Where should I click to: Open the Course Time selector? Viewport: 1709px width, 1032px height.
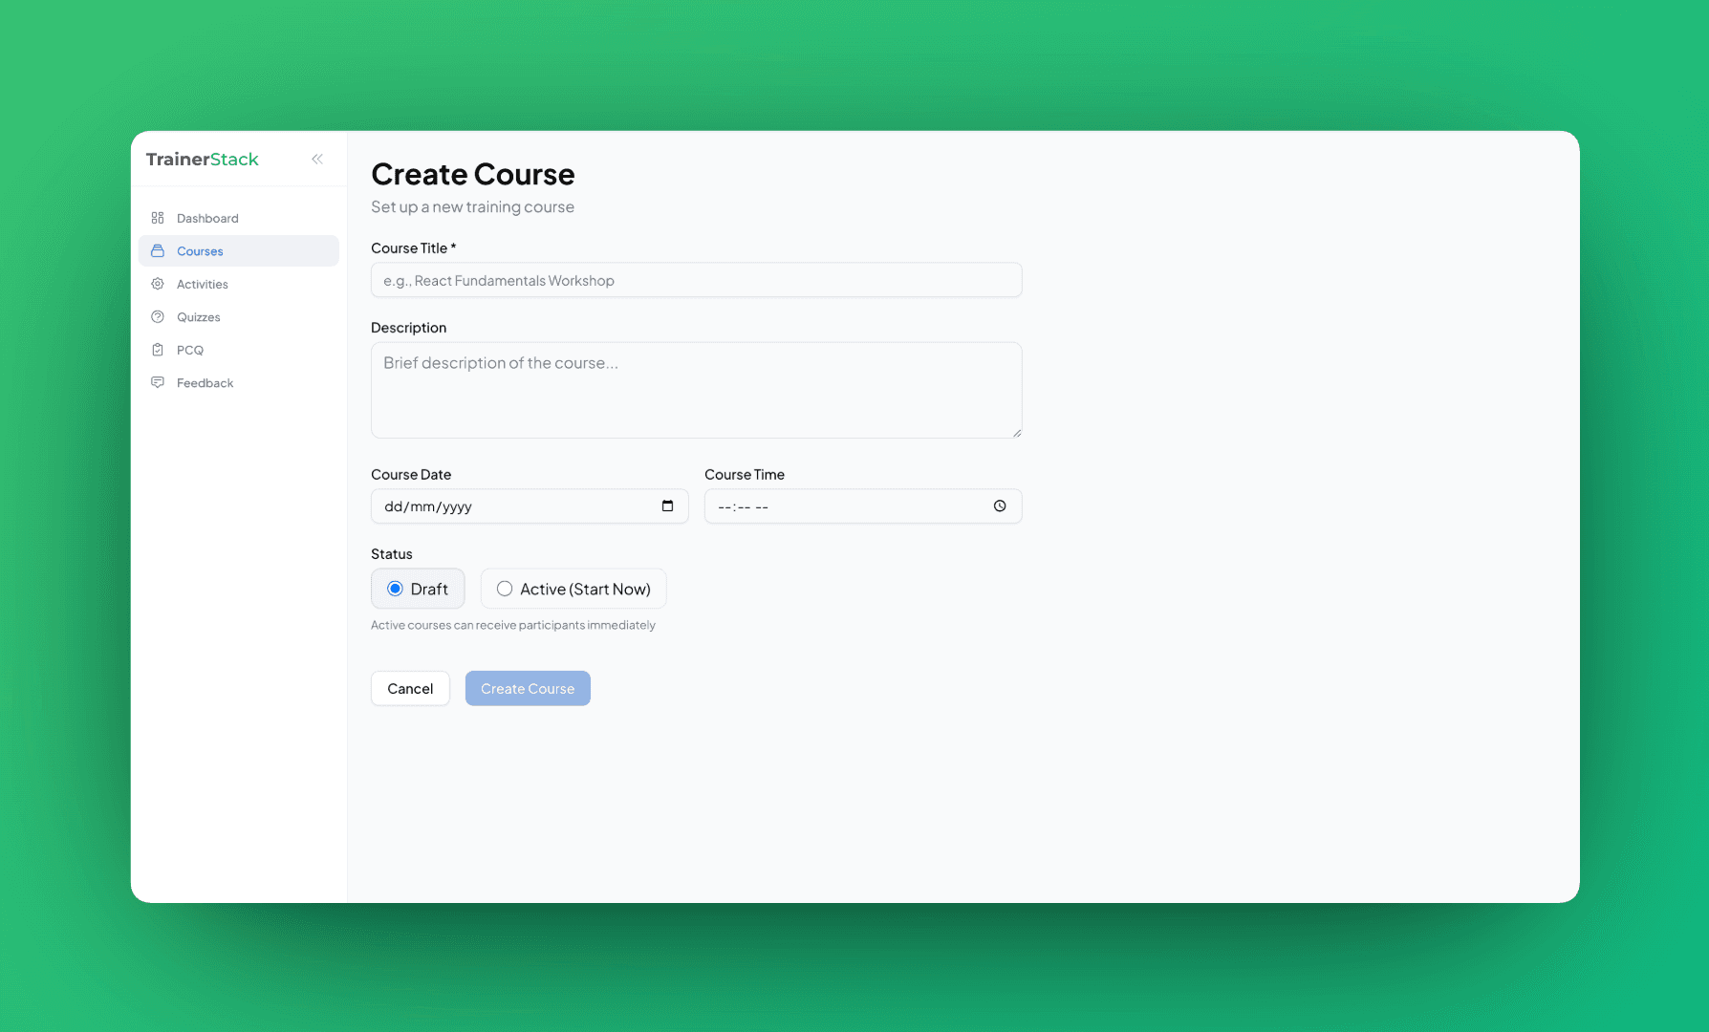(x=861, y=505)
